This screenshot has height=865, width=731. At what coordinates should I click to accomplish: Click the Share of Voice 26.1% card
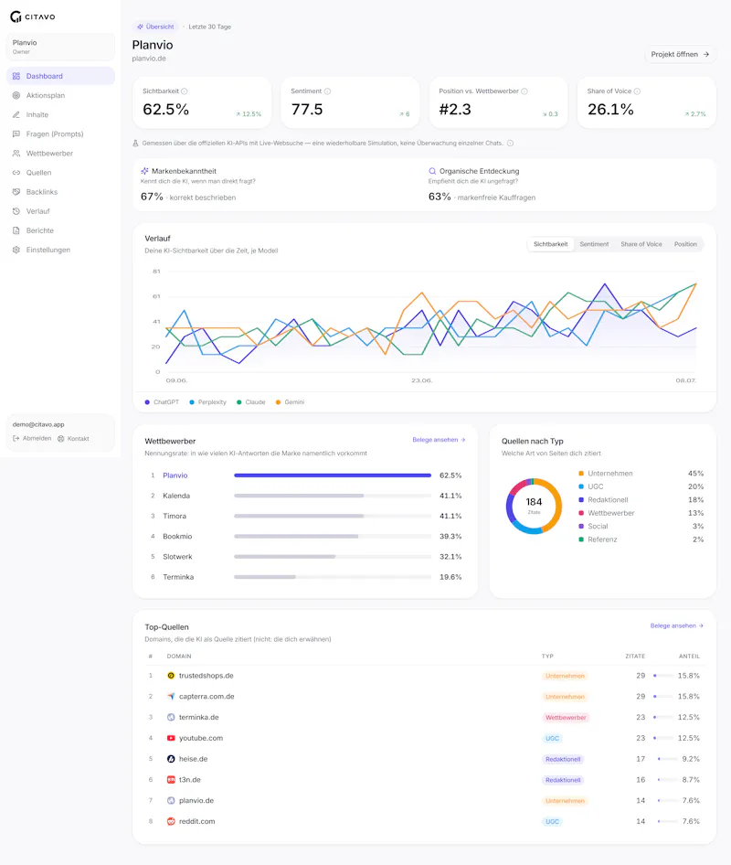point(647,102)
